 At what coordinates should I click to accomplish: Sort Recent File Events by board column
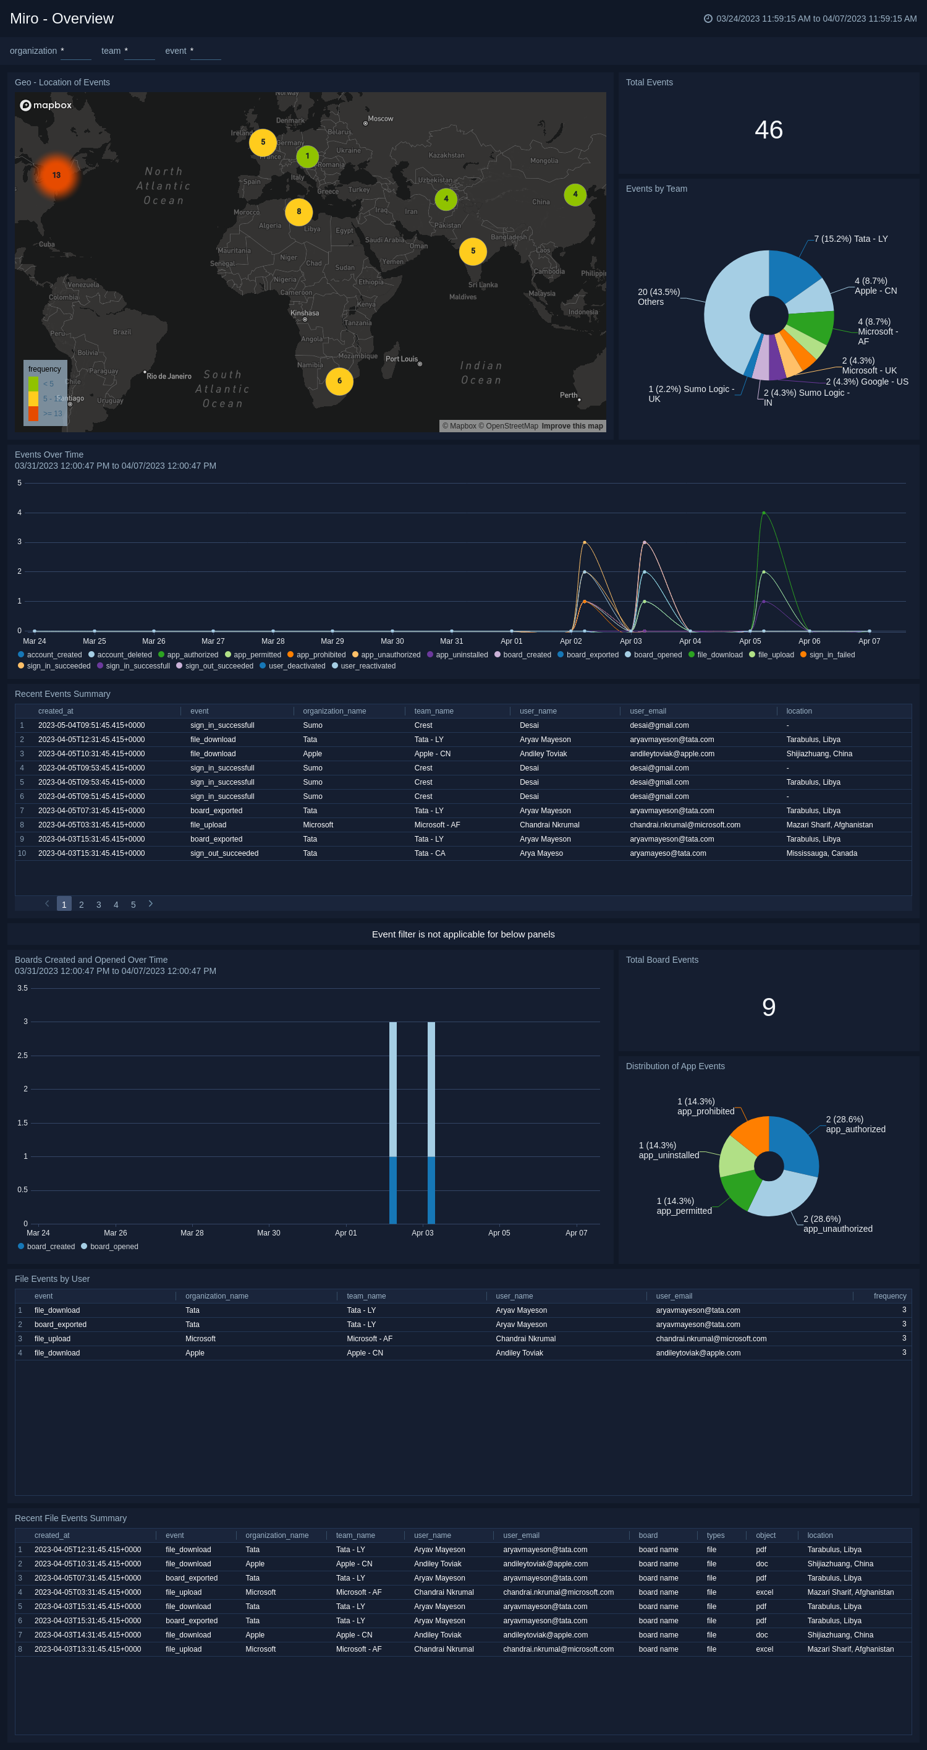click(648, 1535)
